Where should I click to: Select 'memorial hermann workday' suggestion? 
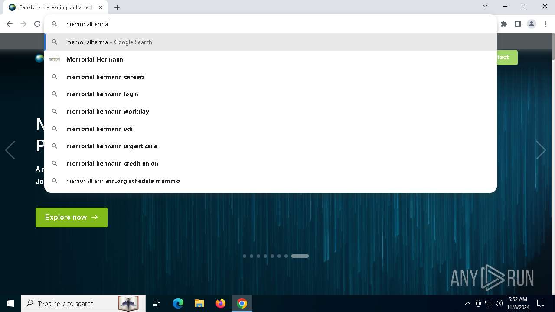coord(271,111)
